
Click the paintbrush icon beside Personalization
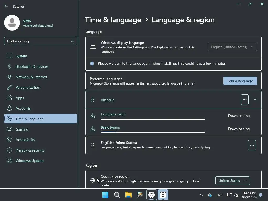point(9,87)
